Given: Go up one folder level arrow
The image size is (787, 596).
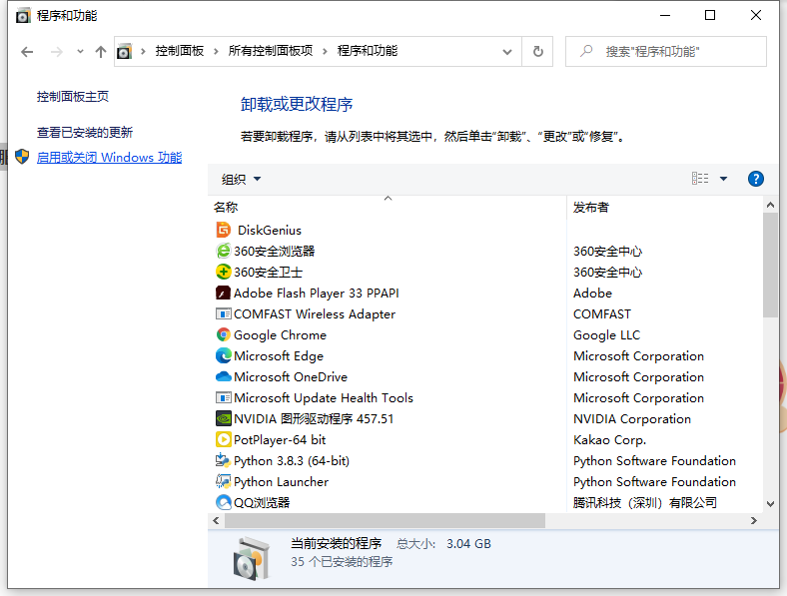Looking at the screenshot, I should coord(100,52).
